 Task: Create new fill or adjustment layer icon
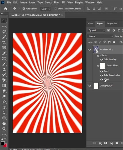(112, 143)
